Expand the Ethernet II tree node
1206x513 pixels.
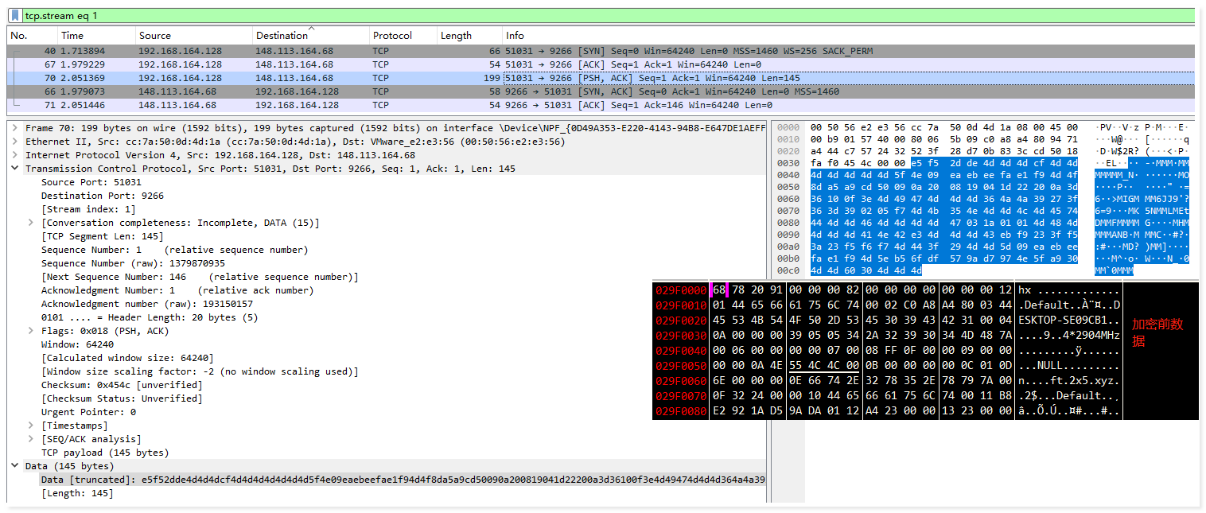tap(15, 142)
